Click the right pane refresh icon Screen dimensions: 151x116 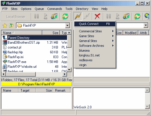click(137, 16)
